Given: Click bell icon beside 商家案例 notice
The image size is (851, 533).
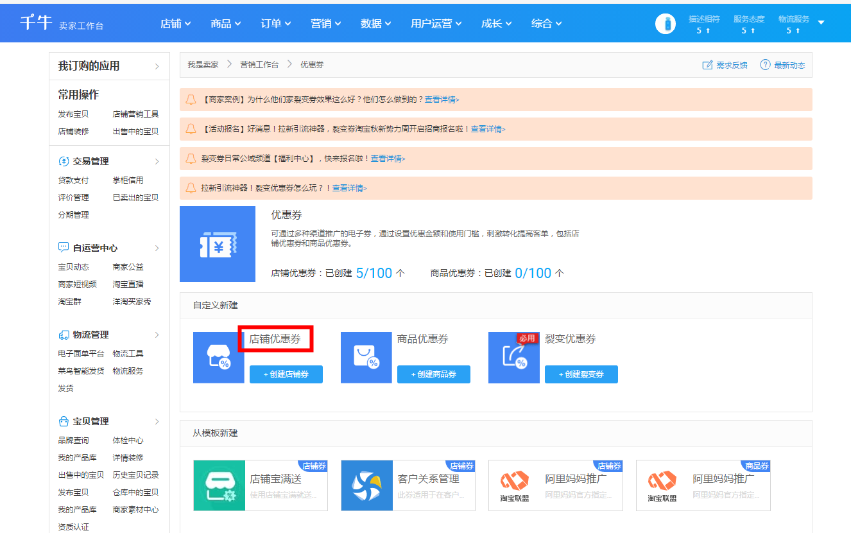Looking at the screenshot, I should click(191, 100).
